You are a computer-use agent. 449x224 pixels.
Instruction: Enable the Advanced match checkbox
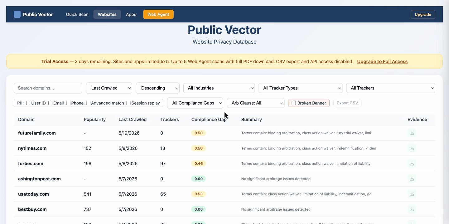point(88,103)
